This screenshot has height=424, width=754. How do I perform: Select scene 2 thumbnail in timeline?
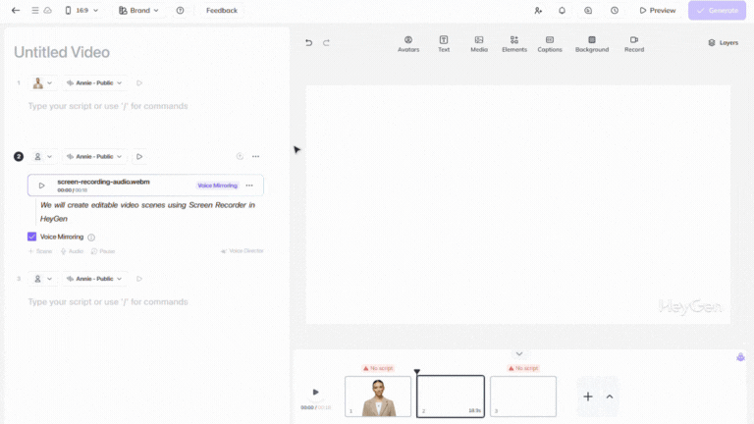451,397
